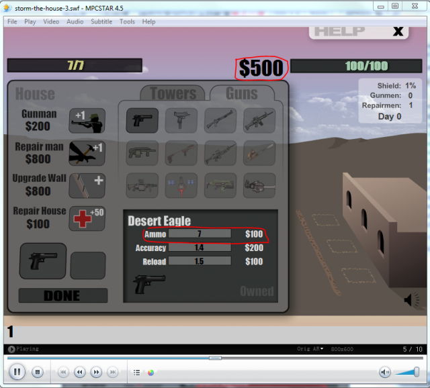
Task: Hire a gunman with the +1 icon
Action: 87,121
